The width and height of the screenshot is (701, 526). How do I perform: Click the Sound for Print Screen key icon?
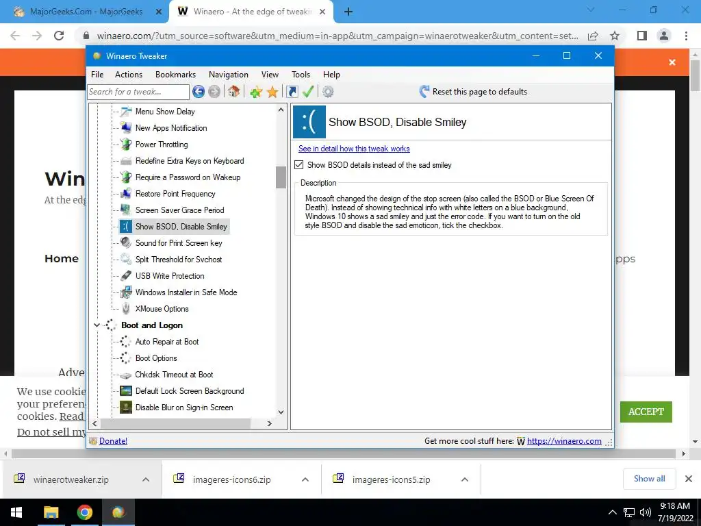[x=126, y=243]
